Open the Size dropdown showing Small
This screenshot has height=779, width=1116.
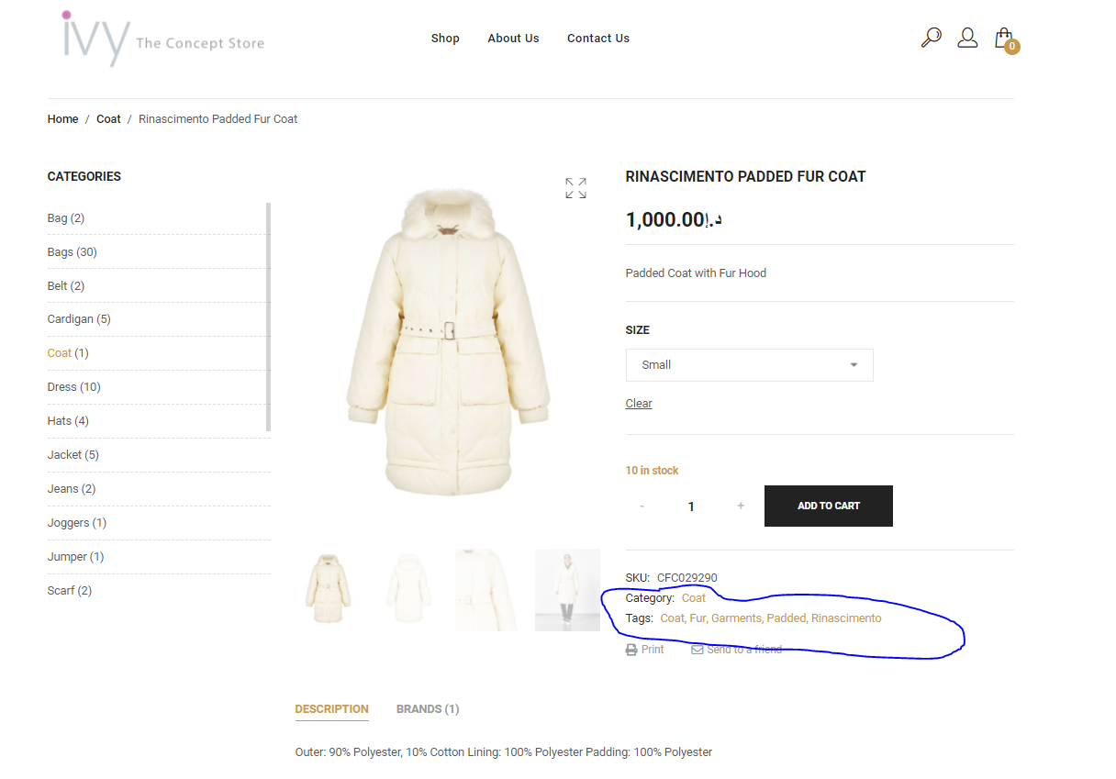pos(749,365)
